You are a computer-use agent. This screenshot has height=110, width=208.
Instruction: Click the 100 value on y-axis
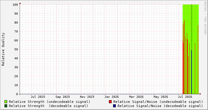coord(15,5)
